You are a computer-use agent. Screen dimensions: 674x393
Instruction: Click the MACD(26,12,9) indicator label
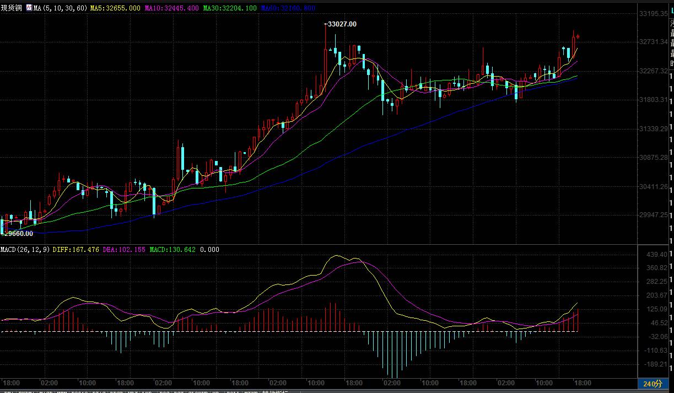click(x=25, y=250)
